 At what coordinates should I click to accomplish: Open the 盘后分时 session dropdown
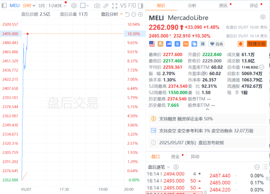[x=112, y=14]
